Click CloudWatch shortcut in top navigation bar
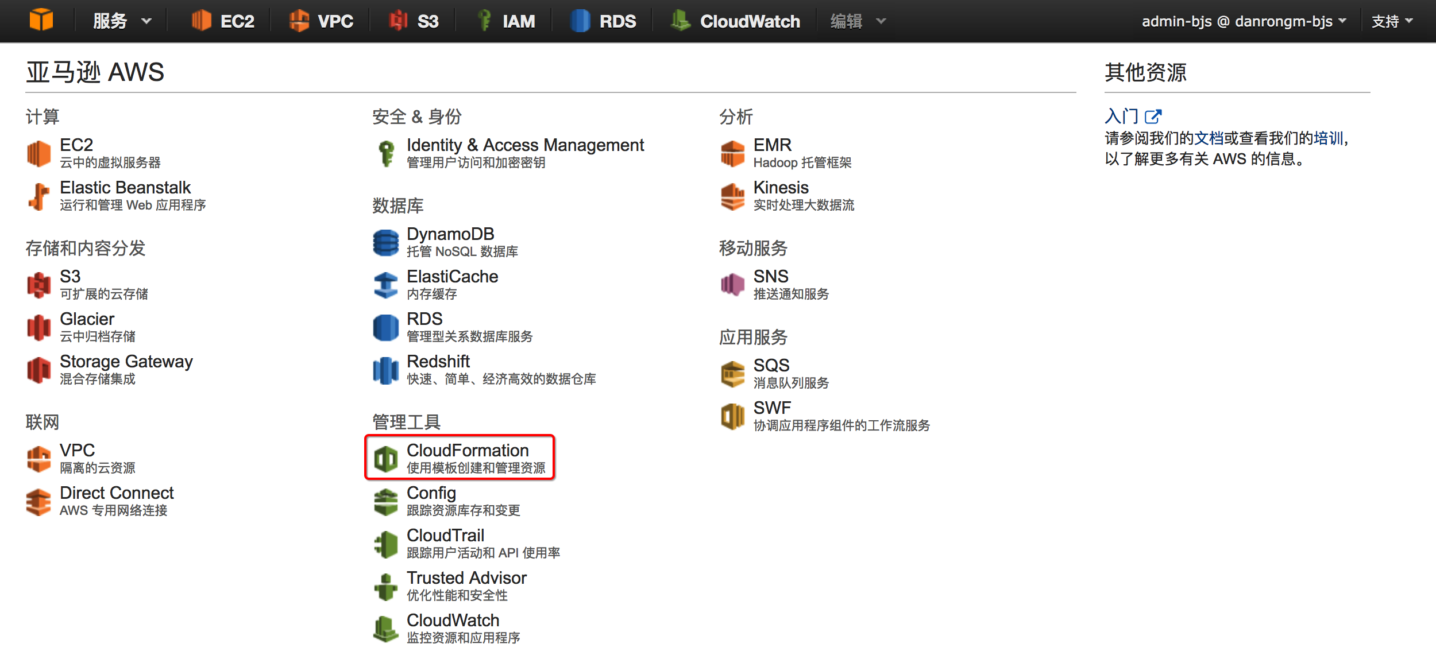The image size is (1436, 659). (735, 21)
